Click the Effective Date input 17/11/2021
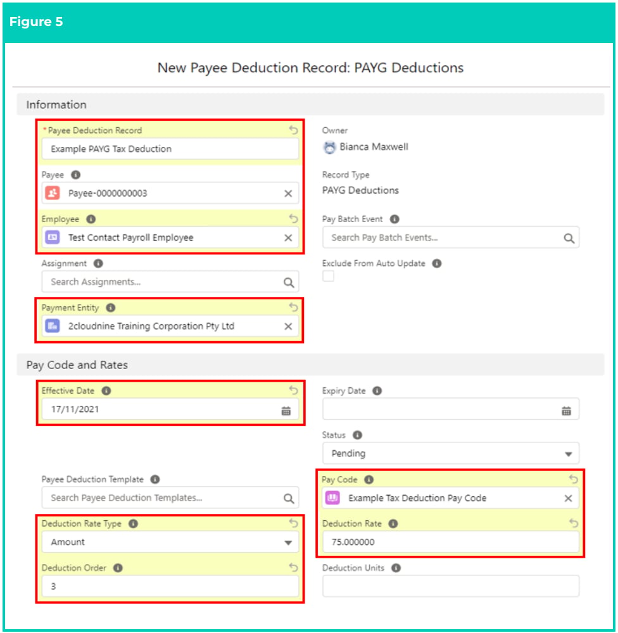 pos(170,409)
